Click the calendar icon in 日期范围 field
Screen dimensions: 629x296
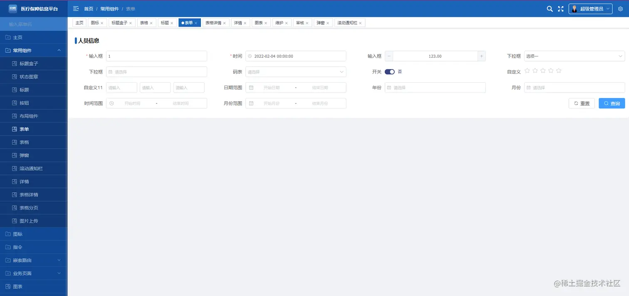[x=251, y=88]
